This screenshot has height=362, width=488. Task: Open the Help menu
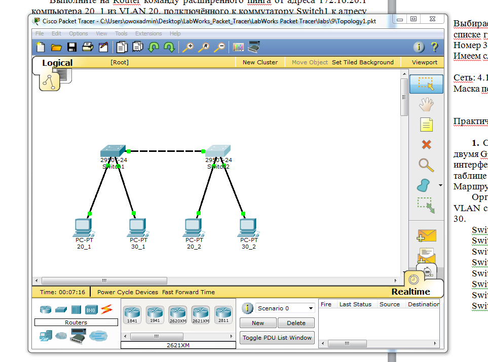175,33
